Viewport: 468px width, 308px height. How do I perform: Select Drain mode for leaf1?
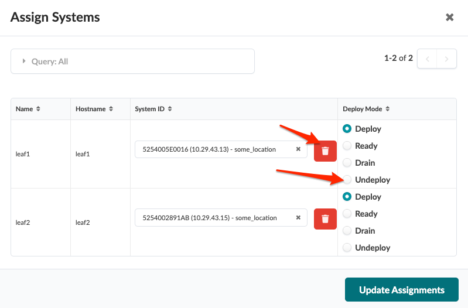[348, 163]
